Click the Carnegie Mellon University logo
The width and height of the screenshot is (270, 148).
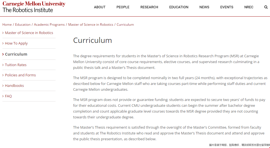pos(34,4)
